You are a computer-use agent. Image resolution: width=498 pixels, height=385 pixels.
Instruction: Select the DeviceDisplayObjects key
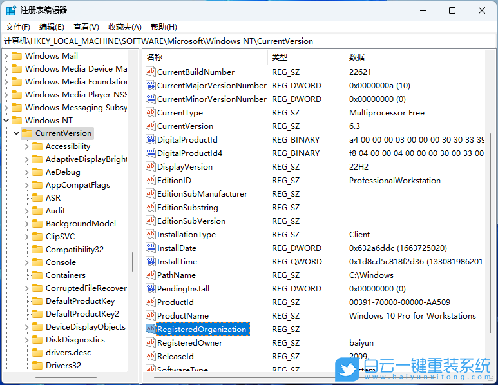point(86,327)
